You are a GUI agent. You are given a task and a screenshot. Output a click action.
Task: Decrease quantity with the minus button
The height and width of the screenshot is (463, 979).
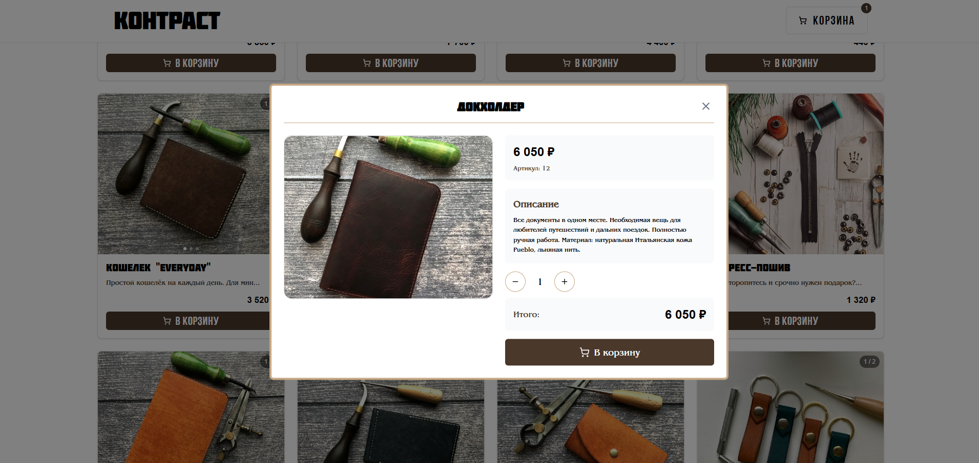click(x=515, y=282)
